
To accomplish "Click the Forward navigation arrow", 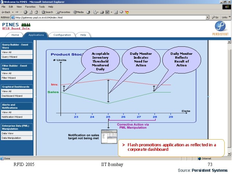I will point(17,12).
